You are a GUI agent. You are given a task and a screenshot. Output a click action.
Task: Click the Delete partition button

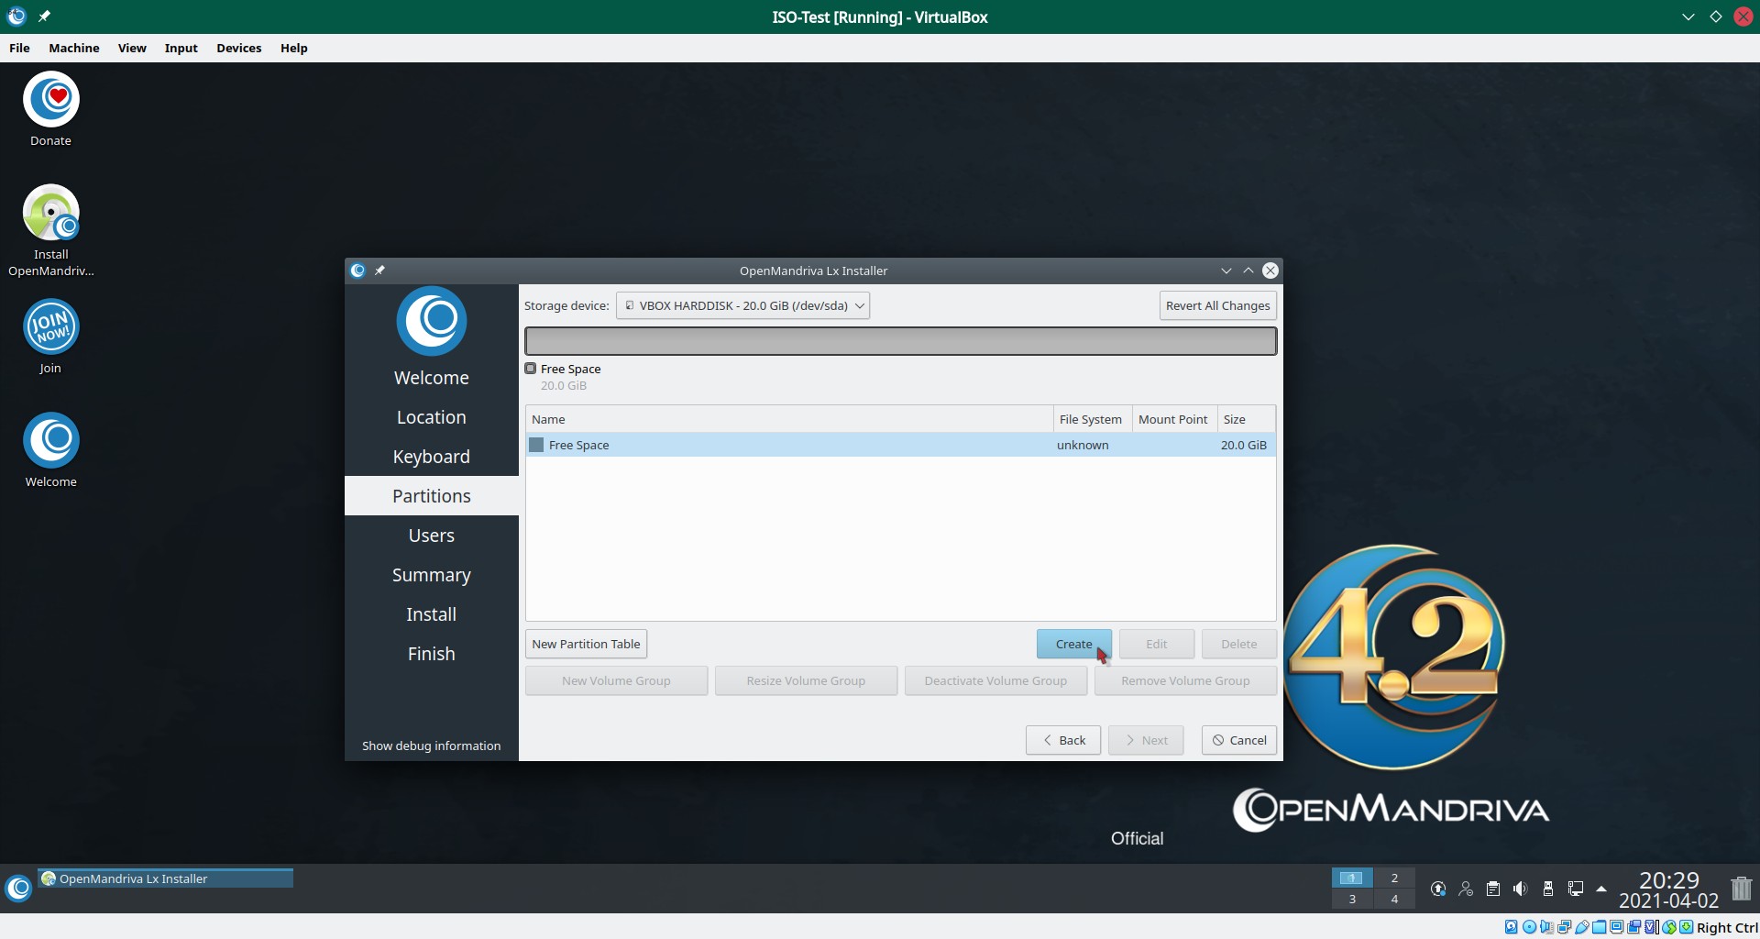[1239, 644]
